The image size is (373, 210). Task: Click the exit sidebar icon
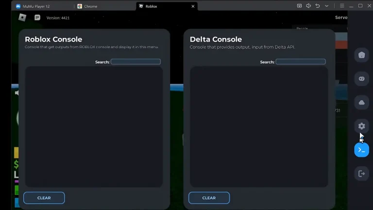click(361, 174)
